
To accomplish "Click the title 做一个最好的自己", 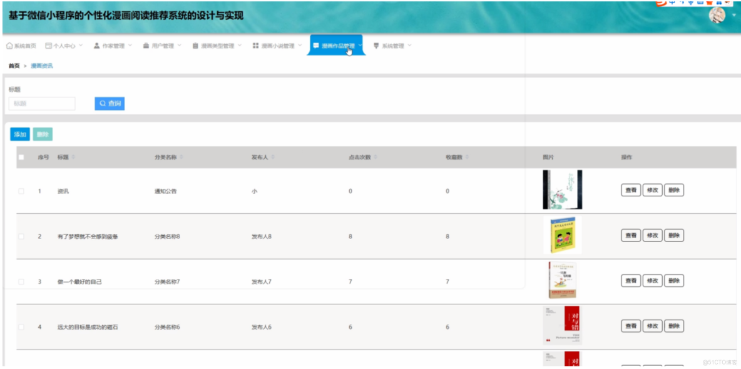I will pos(80,281).
